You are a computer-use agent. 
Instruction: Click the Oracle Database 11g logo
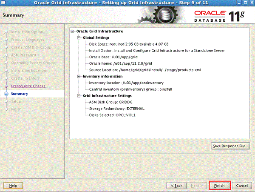pyautogui.click(x=219, y=16)
